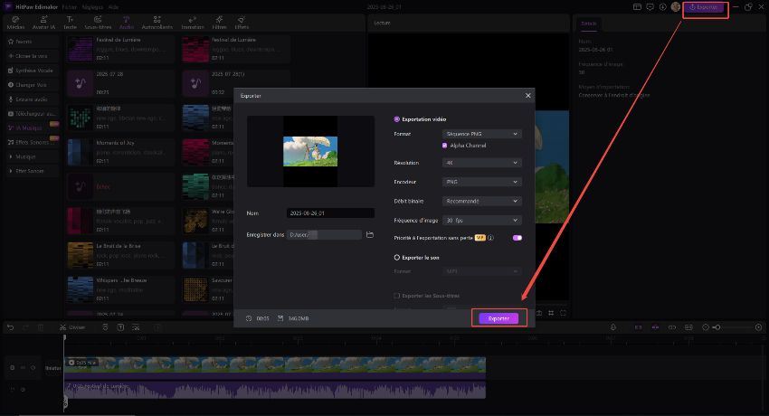
Task: Uncheck the Alpha Channel checkbox
Action: coord(445,145)
